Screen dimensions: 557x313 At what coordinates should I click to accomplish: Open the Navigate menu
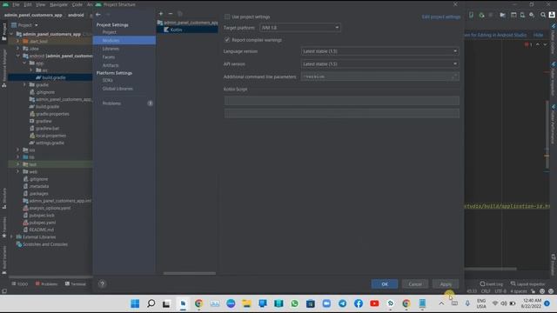(58, 4)
